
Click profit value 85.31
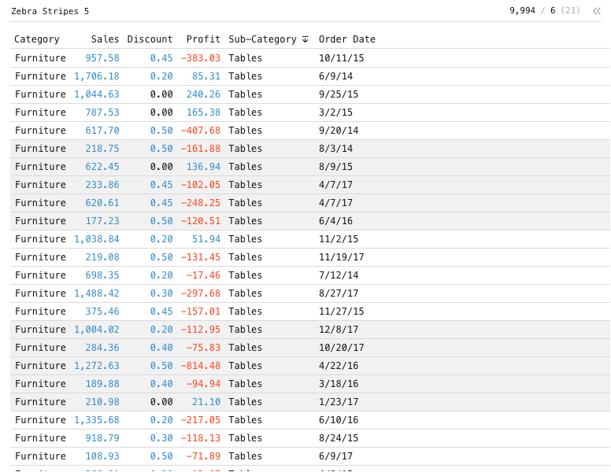pos(206,76)
